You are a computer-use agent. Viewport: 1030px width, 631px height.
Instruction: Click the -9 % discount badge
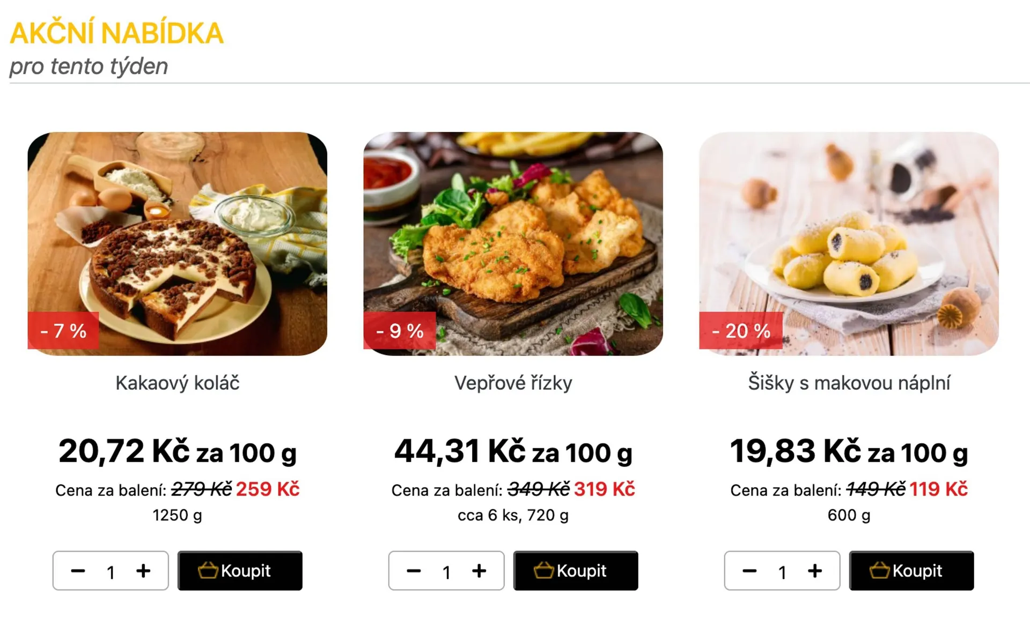400,331
